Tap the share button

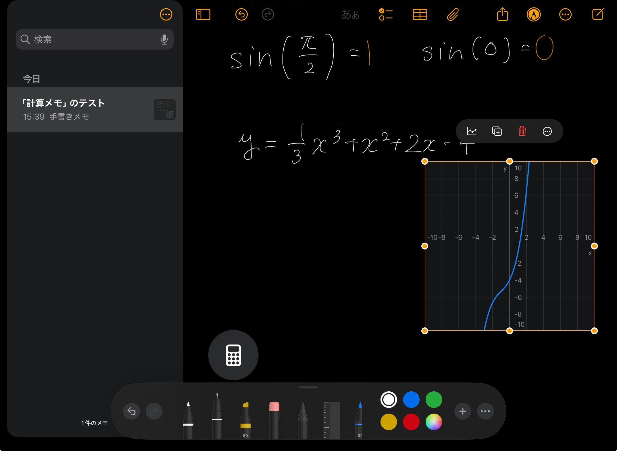(x=502, y=15)
